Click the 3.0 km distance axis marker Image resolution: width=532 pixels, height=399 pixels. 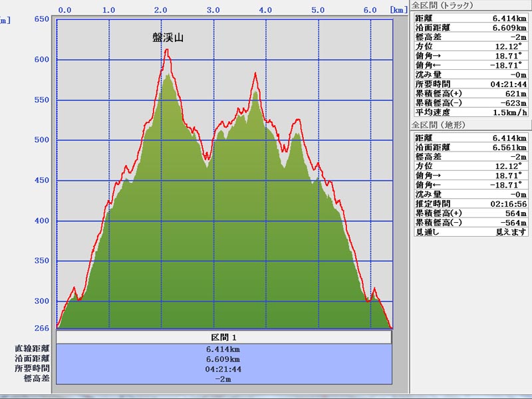[213, 11]
